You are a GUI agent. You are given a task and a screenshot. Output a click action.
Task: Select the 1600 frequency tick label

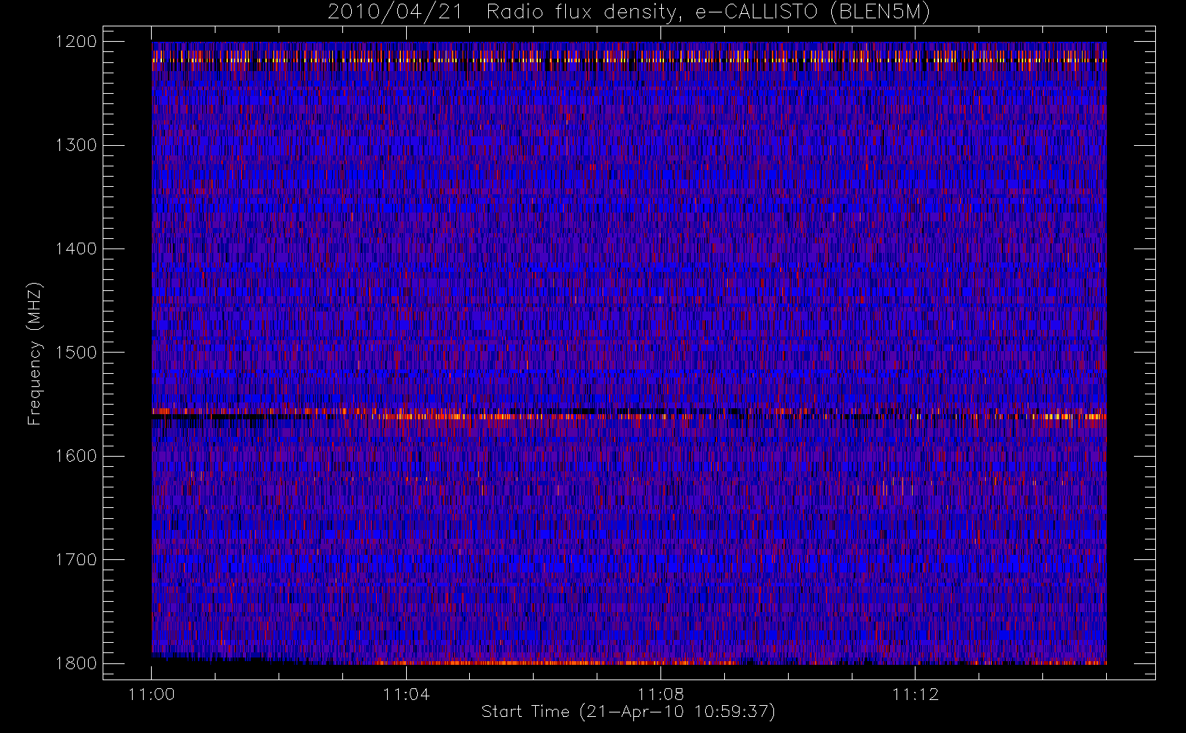pos(76,456)
